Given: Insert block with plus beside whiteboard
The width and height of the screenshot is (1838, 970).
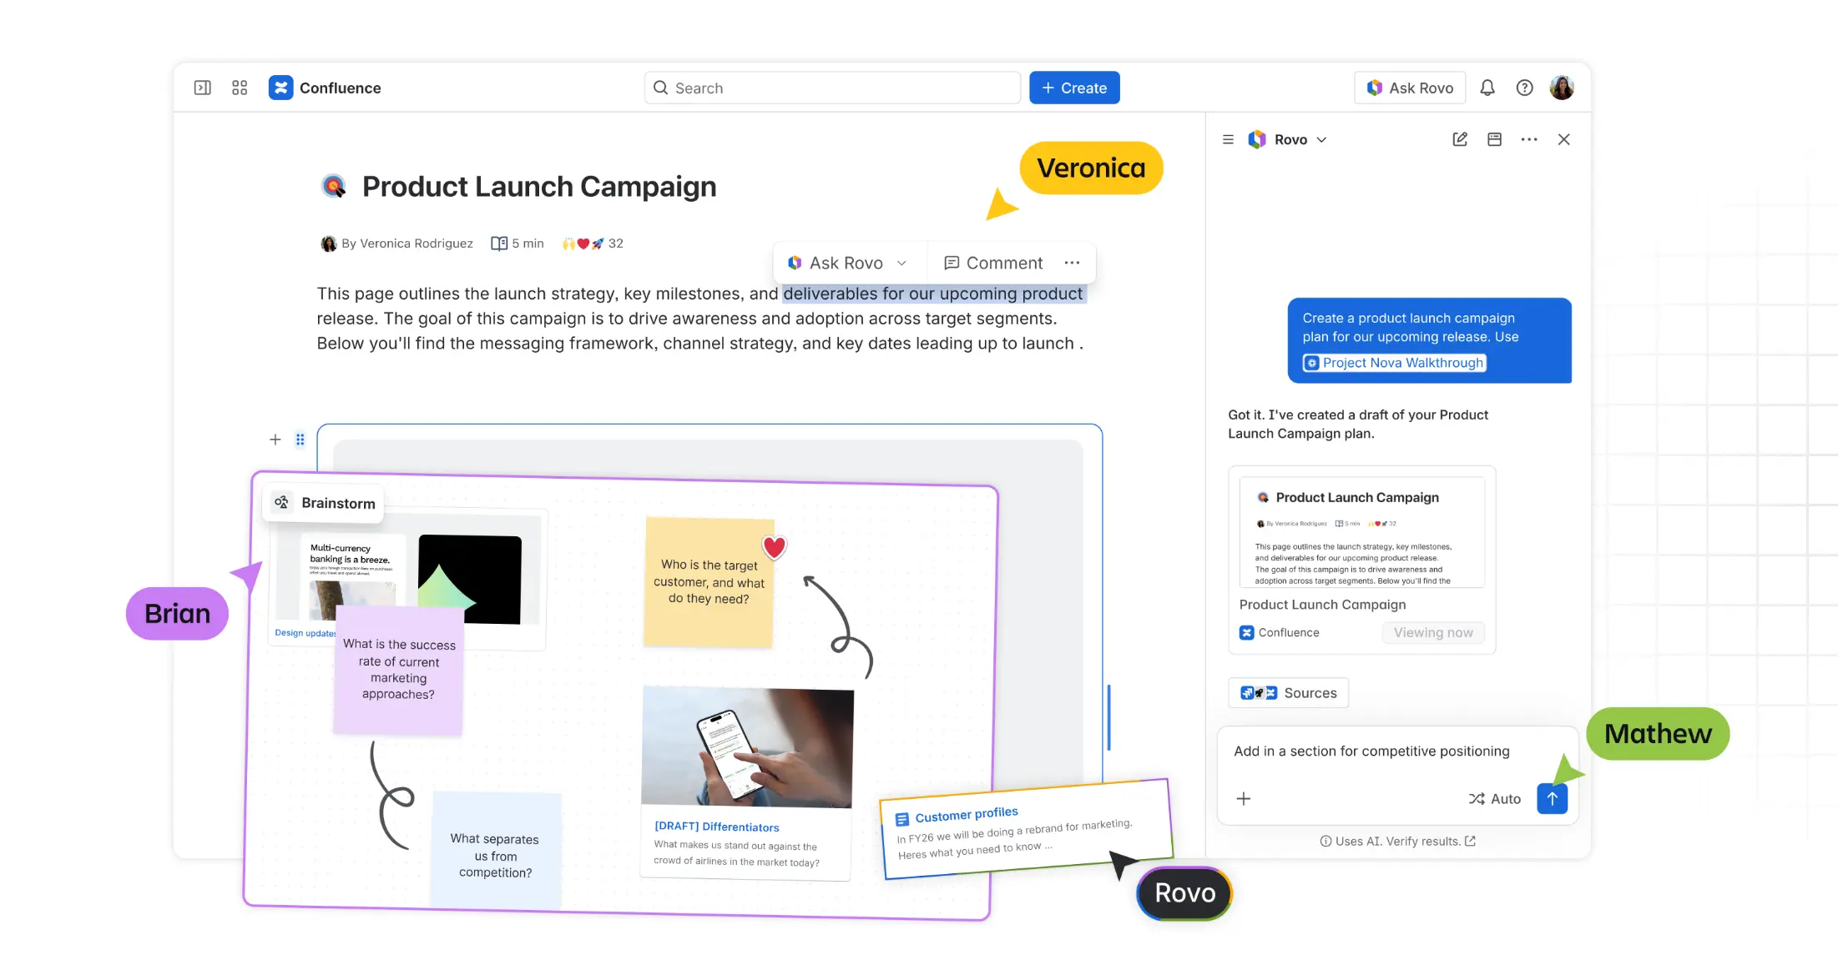Looking at the screenshot, I should (275, 440).
